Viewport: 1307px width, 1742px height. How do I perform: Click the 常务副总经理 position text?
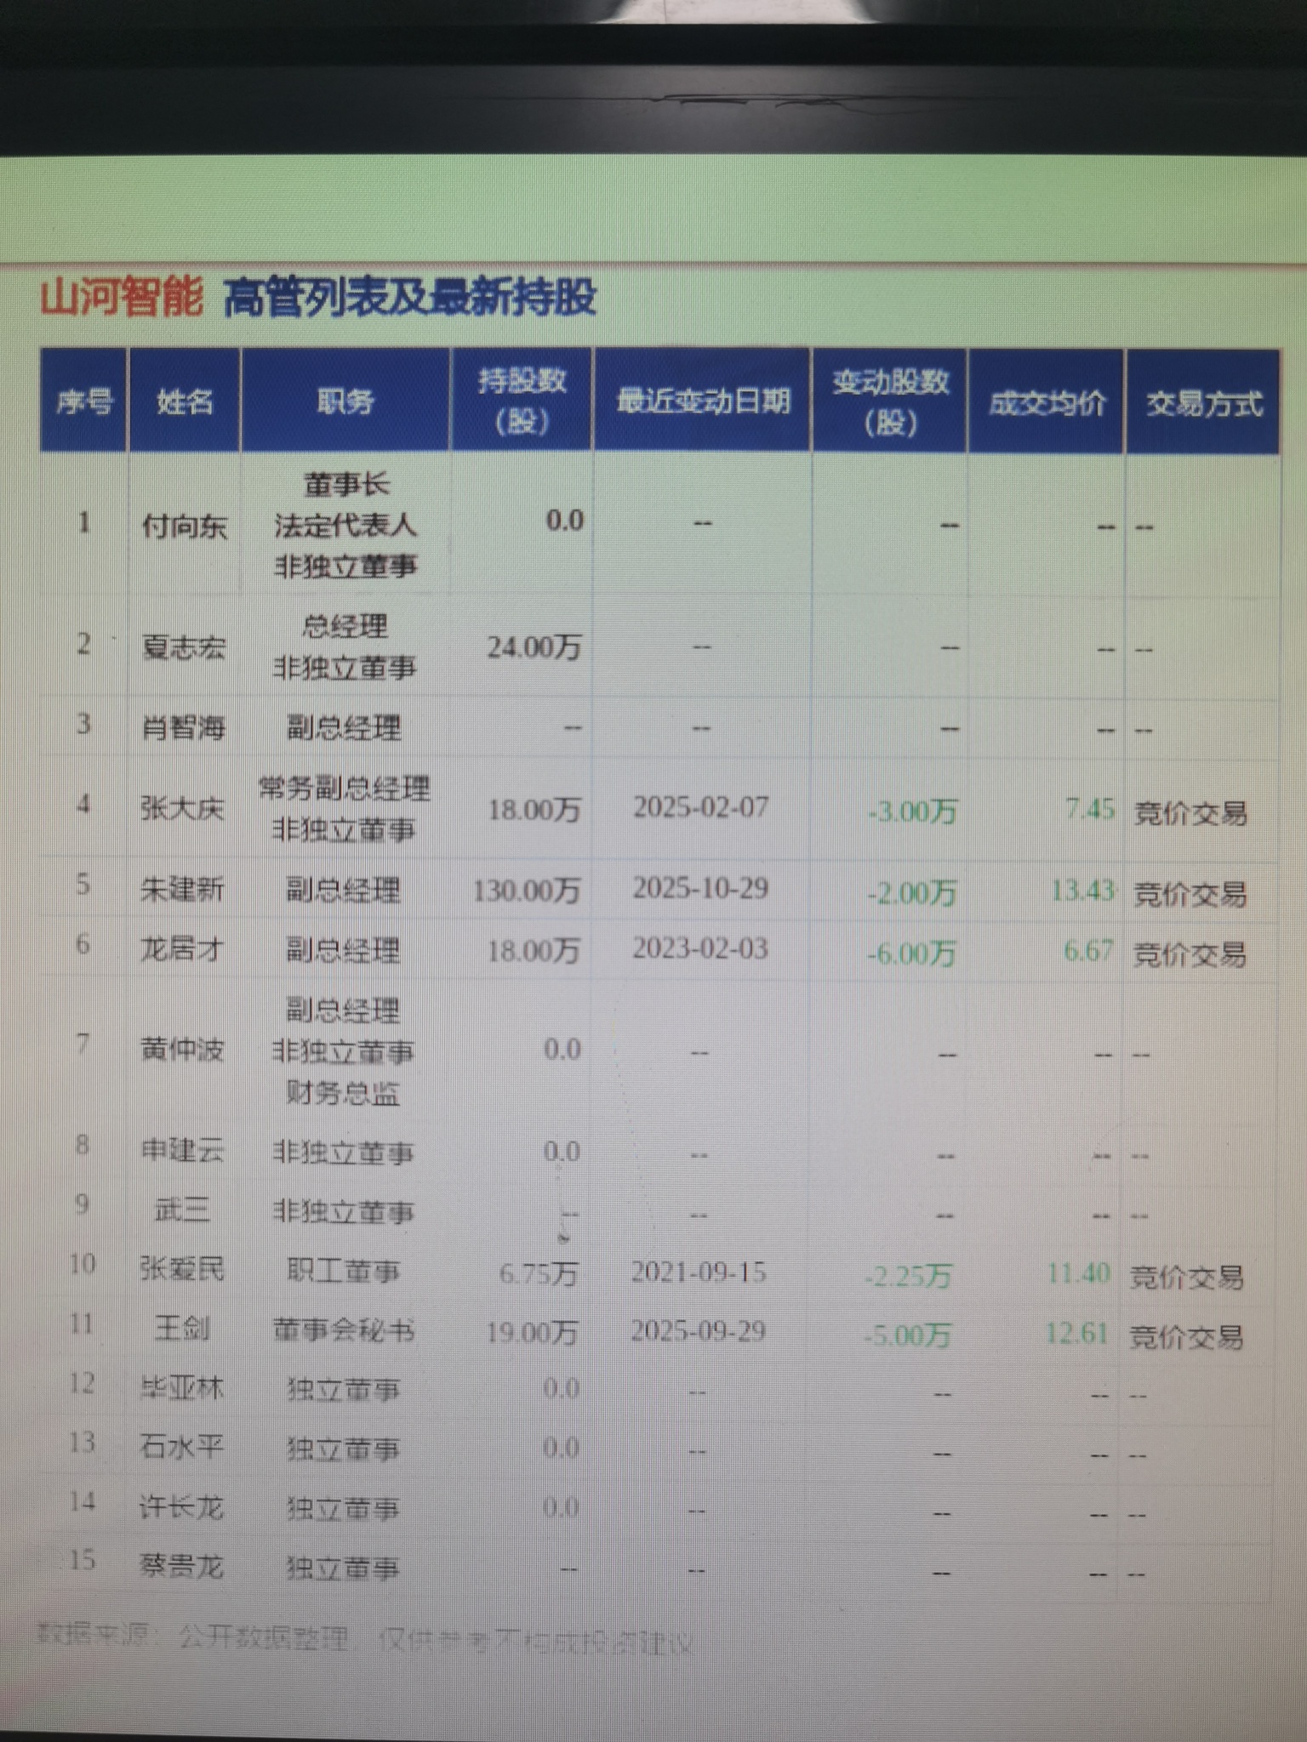345,788
